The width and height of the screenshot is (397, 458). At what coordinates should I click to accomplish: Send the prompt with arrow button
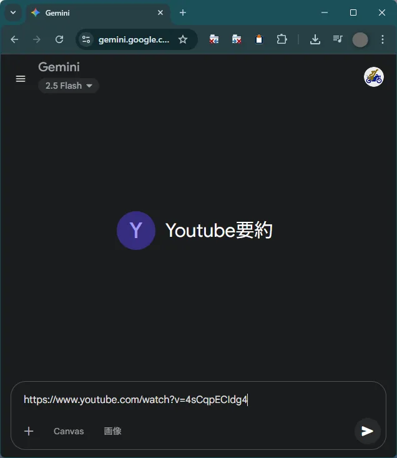368,431
